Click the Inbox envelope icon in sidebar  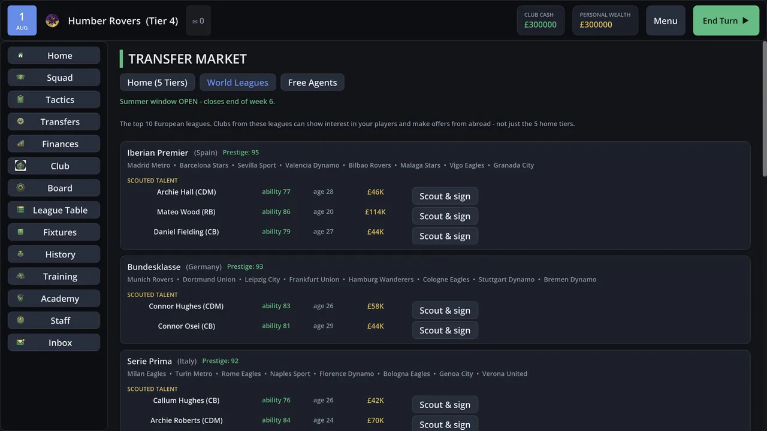point(20,342)
